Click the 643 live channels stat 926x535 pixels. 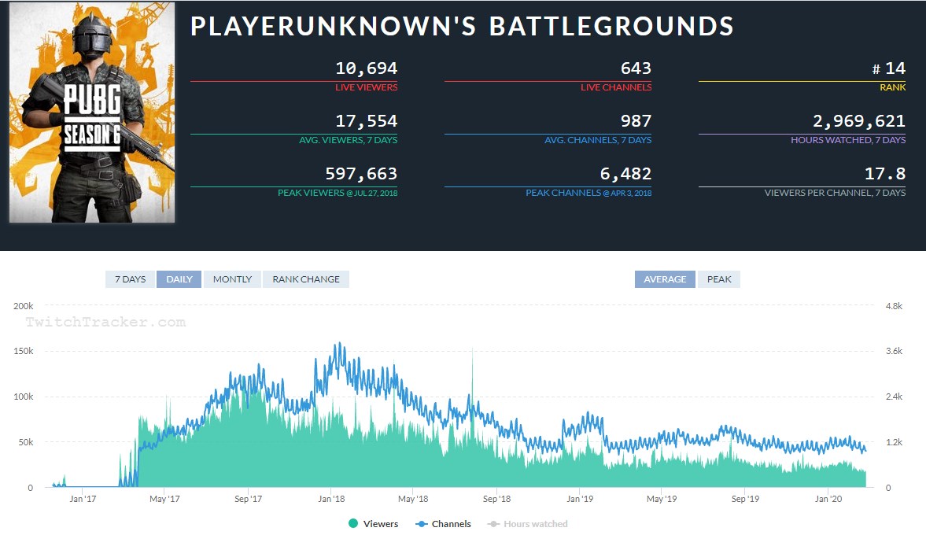[635, 68]
